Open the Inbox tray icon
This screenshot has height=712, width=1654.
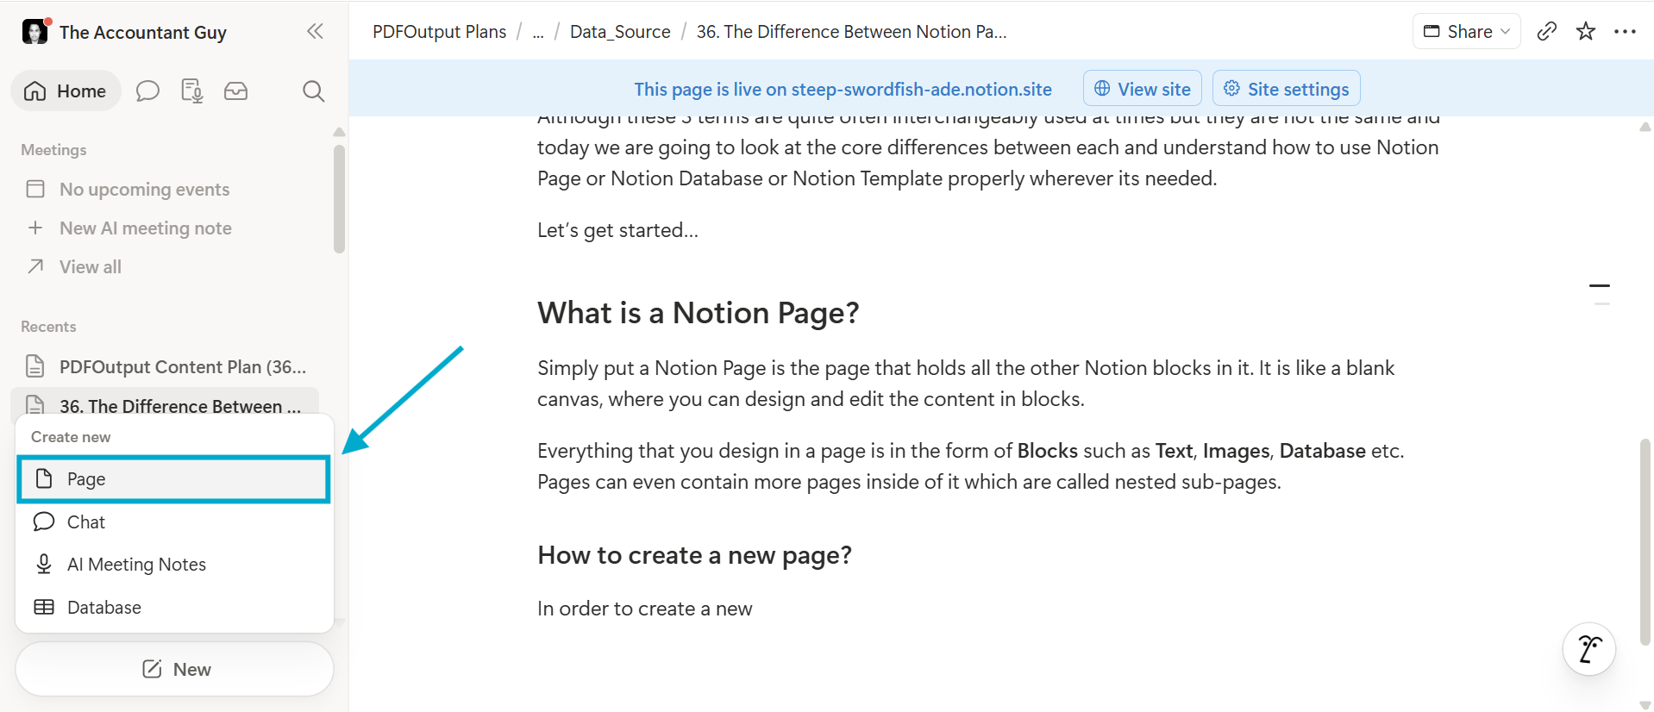(236, 91)
